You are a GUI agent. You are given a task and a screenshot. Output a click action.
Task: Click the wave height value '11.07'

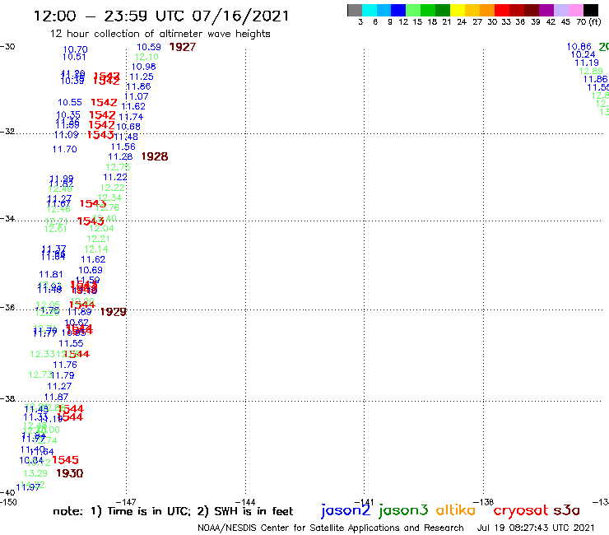click(x=137, y=96)
